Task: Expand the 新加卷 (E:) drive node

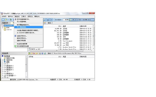Action: 3,68
